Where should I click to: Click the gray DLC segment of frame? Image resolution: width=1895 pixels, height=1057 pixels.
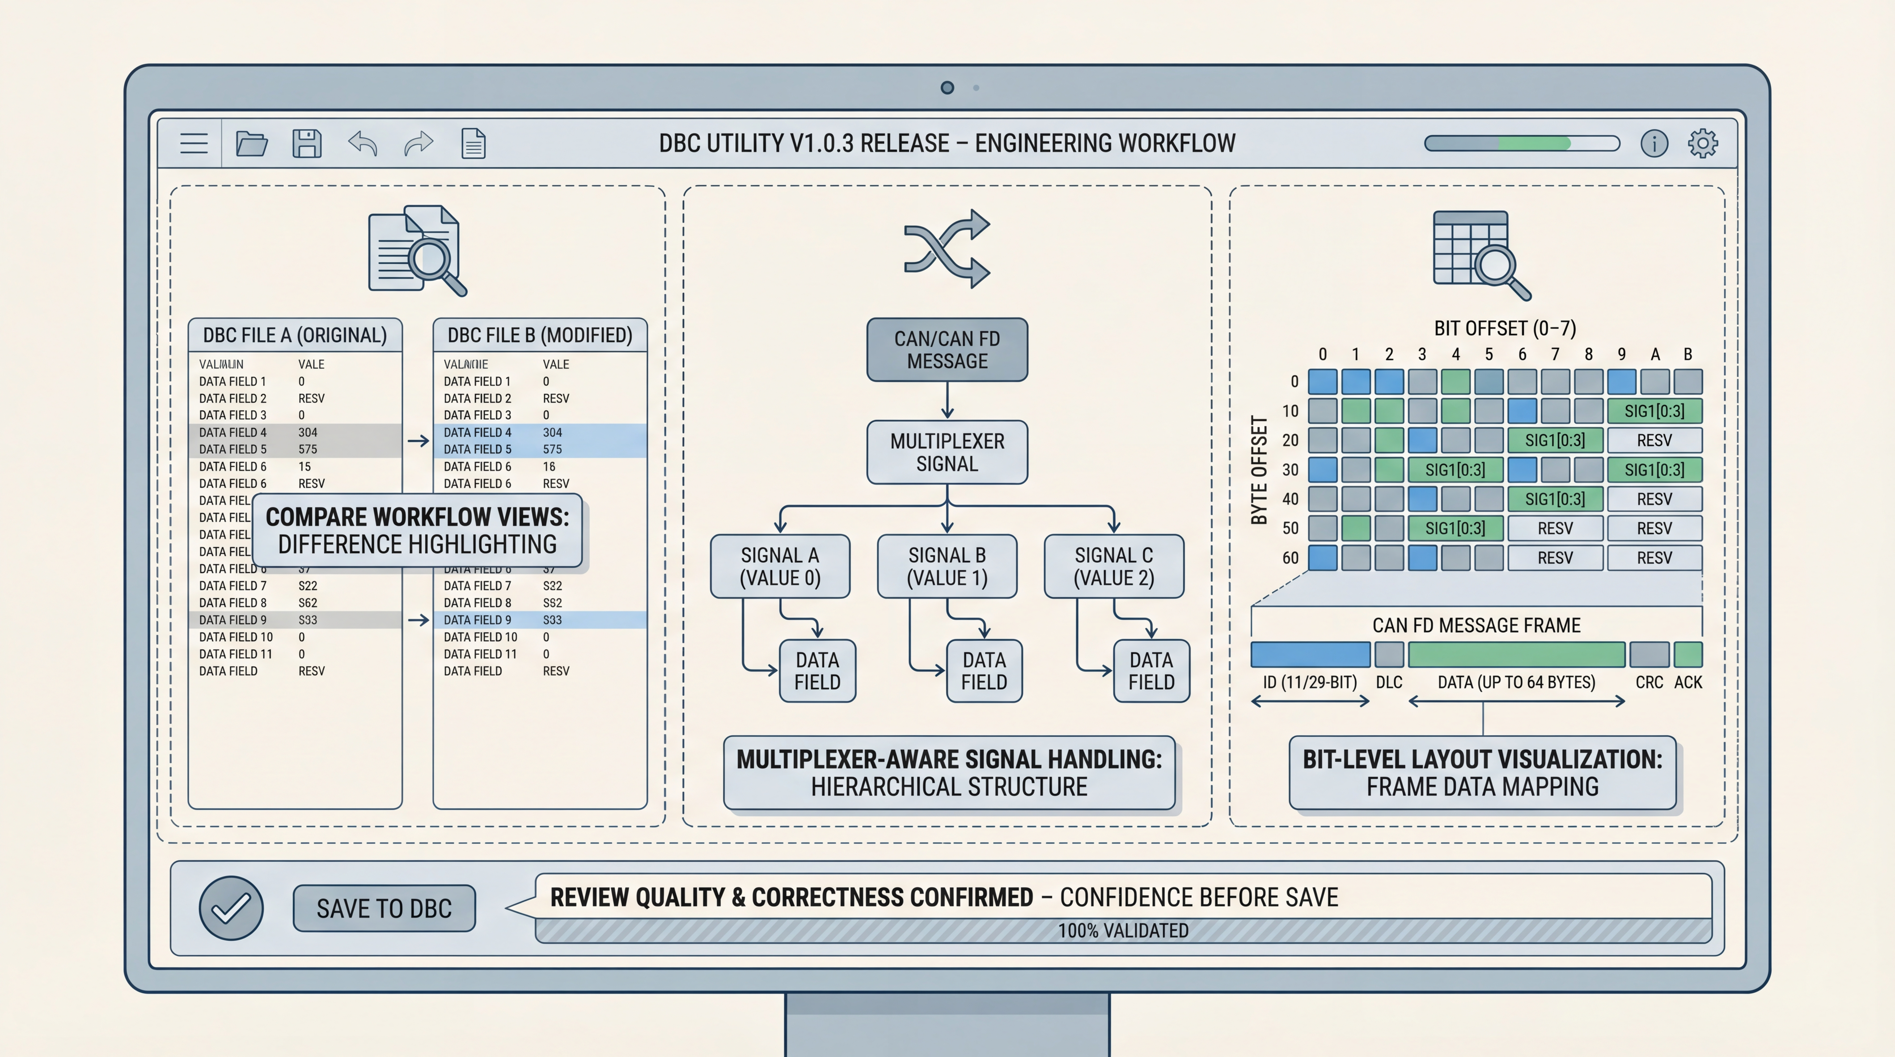click(1389, 654)
